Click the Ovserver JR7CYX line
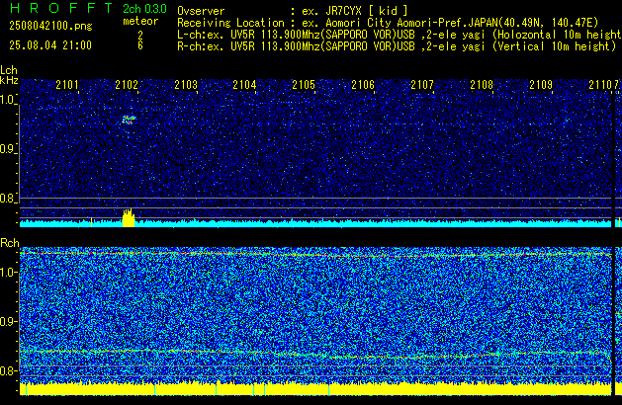The width and height of the screenshot is (622, 405). click(x=293, y=11)
